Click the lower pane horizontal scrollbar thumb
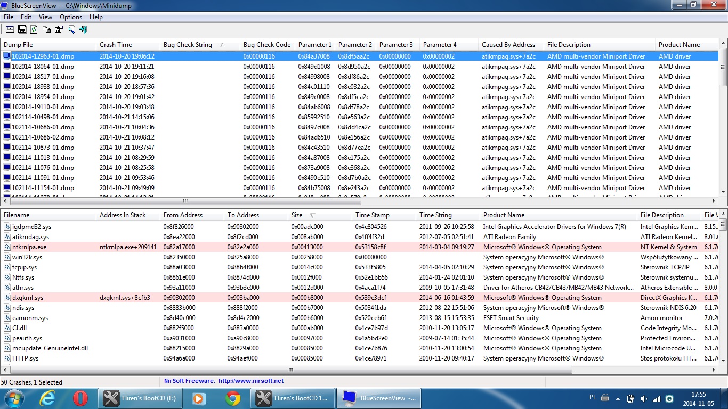Viewport: 728px width, 409px height. tap(290, 370)
